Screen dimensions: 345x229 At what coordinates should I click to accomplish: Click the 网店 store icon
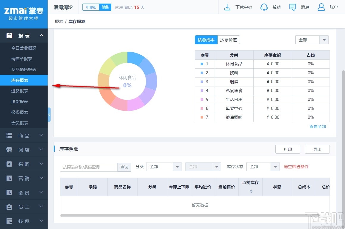(x=9, y=150)
